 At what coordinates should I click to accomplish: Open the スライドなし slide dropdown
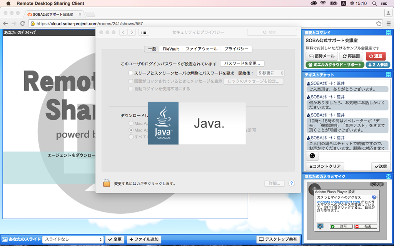coord(73,239)
